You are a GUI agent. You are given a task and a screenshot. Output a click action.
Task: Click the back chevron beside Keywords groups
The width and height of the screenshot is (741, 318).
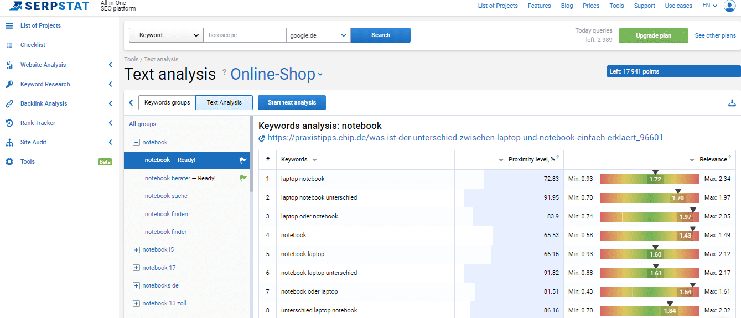[131, 102]
